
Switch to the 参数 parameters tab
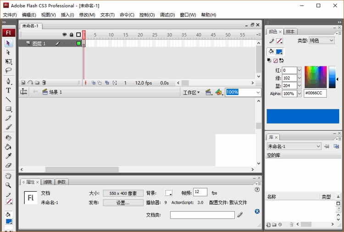pos(61,182)
